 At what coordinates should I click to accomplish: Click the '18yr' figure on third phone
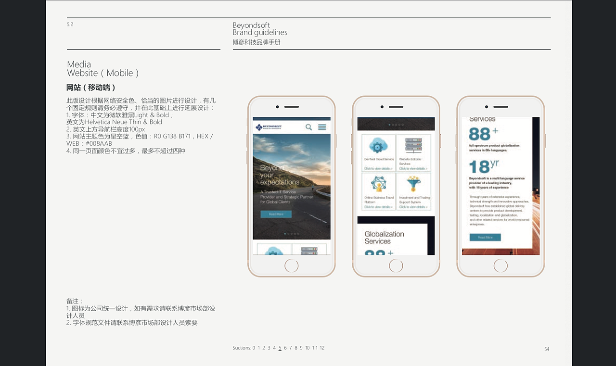point(484,166)
